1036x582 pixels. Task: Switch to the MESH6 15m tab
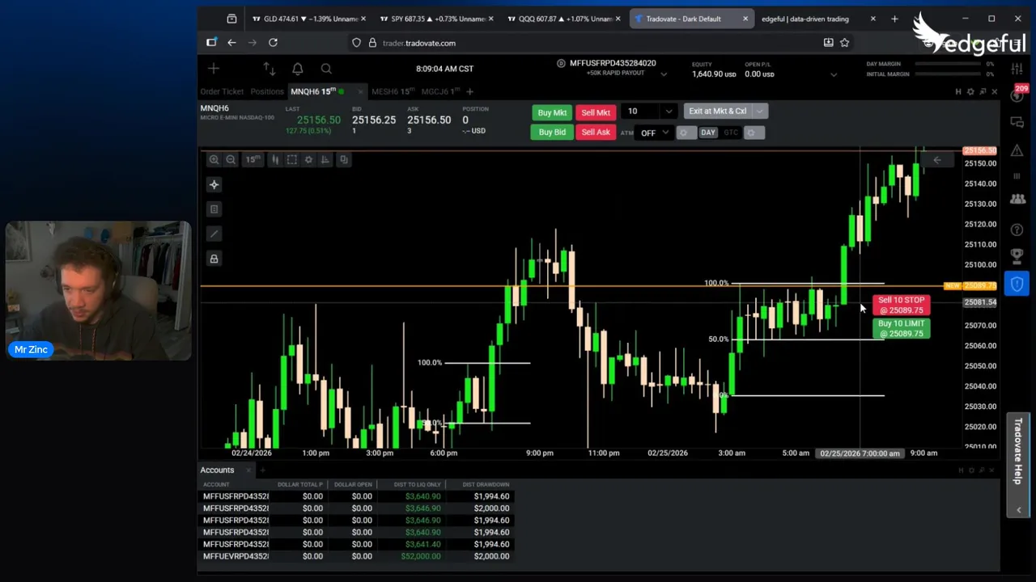click(x=392, y=91)
